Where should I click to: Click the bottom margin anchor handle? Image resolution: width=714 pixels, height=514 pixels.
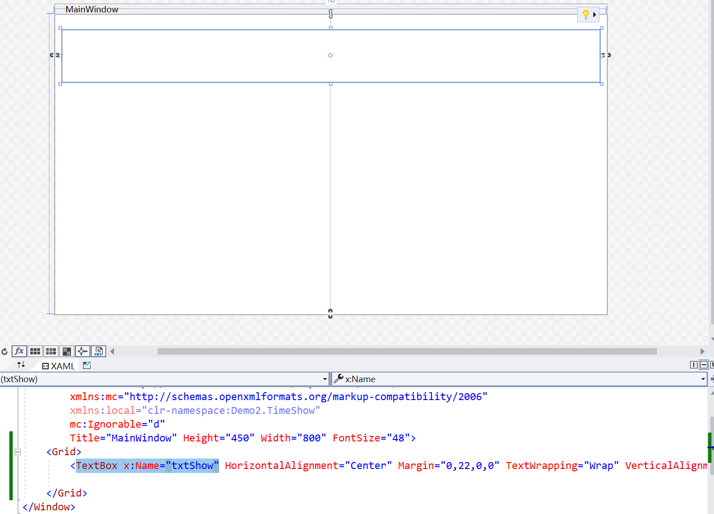click(330, 314)
